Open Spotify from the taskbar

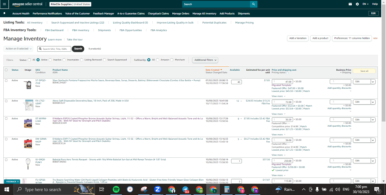click(x=116, y=189)
